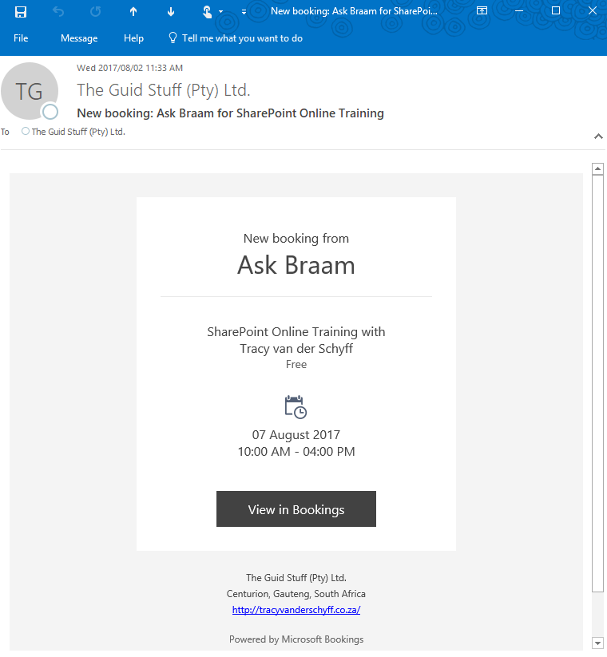
Task: Open the Help tab
Action: (x=133, y=38)
